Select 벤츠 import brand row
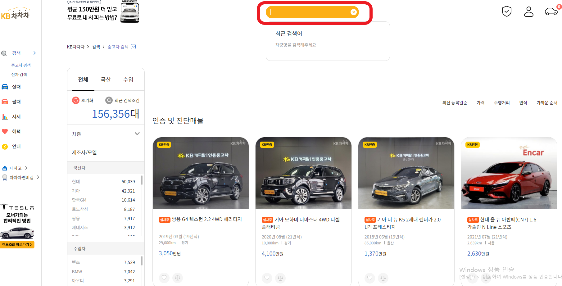Image resolution: width=562 pixels, height=286 pixels. coord(103,262)
